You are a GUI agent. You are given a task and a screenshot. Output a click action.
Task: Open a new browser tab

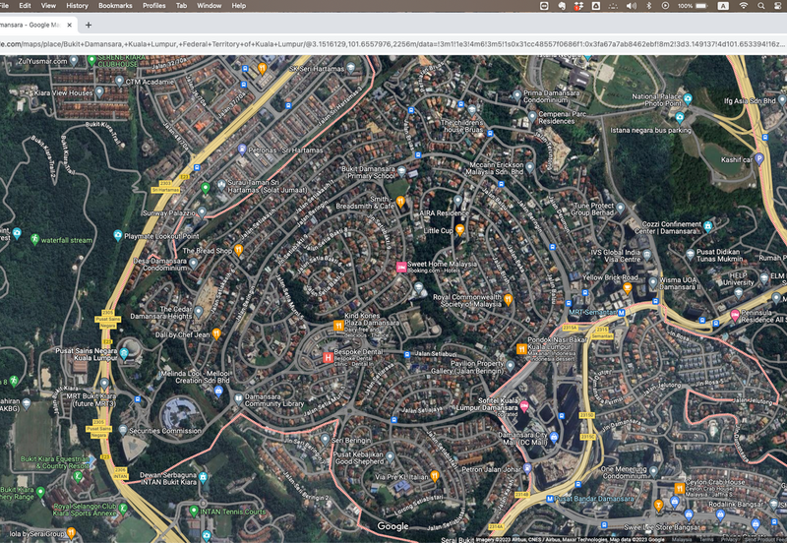tap(89, 24)
